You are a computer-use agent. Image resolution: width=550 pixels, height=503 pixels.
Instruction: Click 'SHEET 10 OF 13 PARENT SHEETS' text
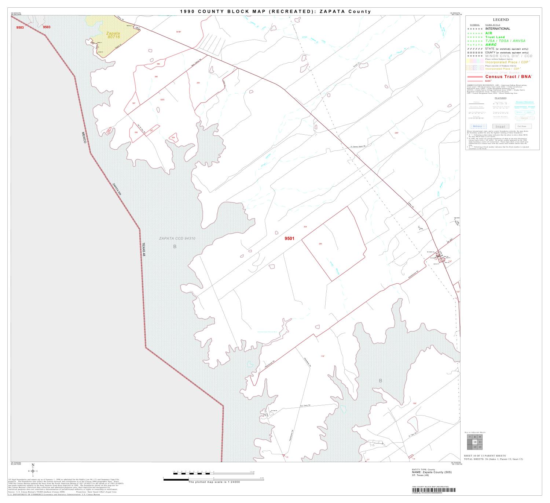coord(485,456)
